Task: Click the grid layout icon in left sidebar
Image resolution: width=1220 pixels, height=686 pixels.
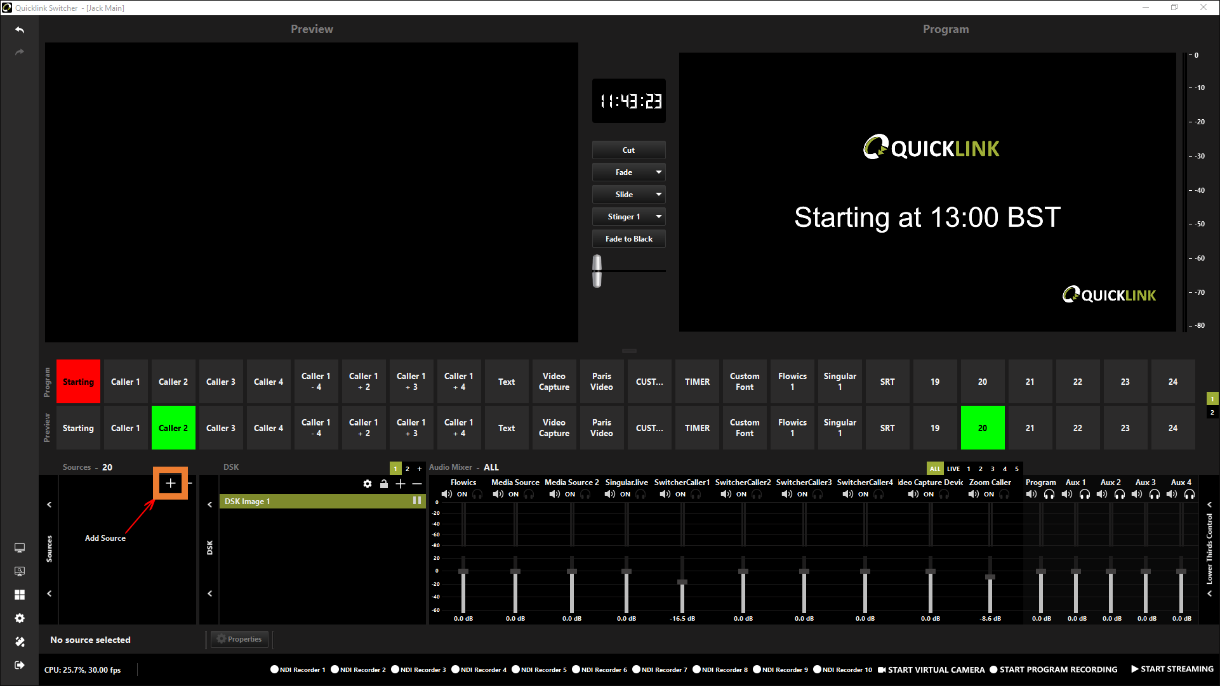Action: coord(20,595)
